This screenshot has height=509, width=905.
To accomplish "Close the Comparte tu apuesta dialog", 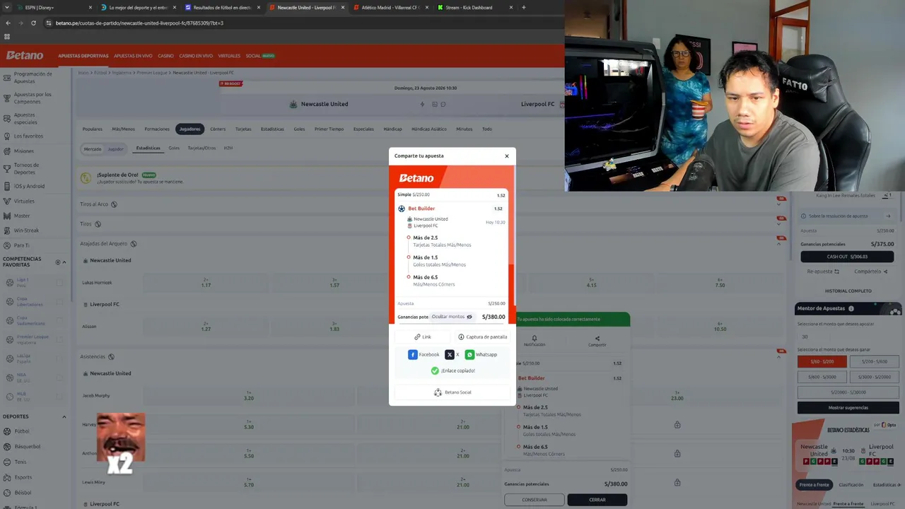I will pyautogui.click(x=506, y=156).
